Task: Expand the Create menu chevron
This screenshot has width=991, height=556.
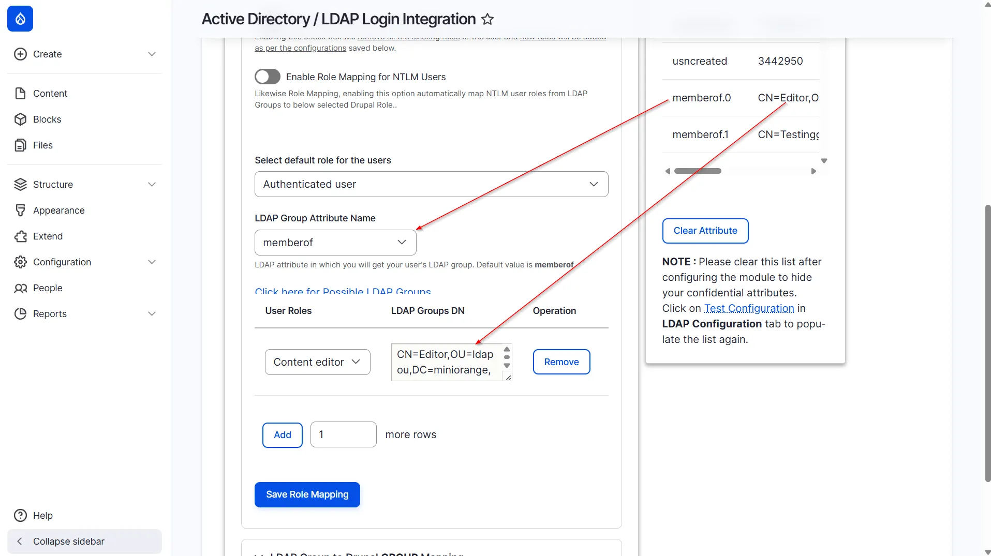Action: point(152,54)
